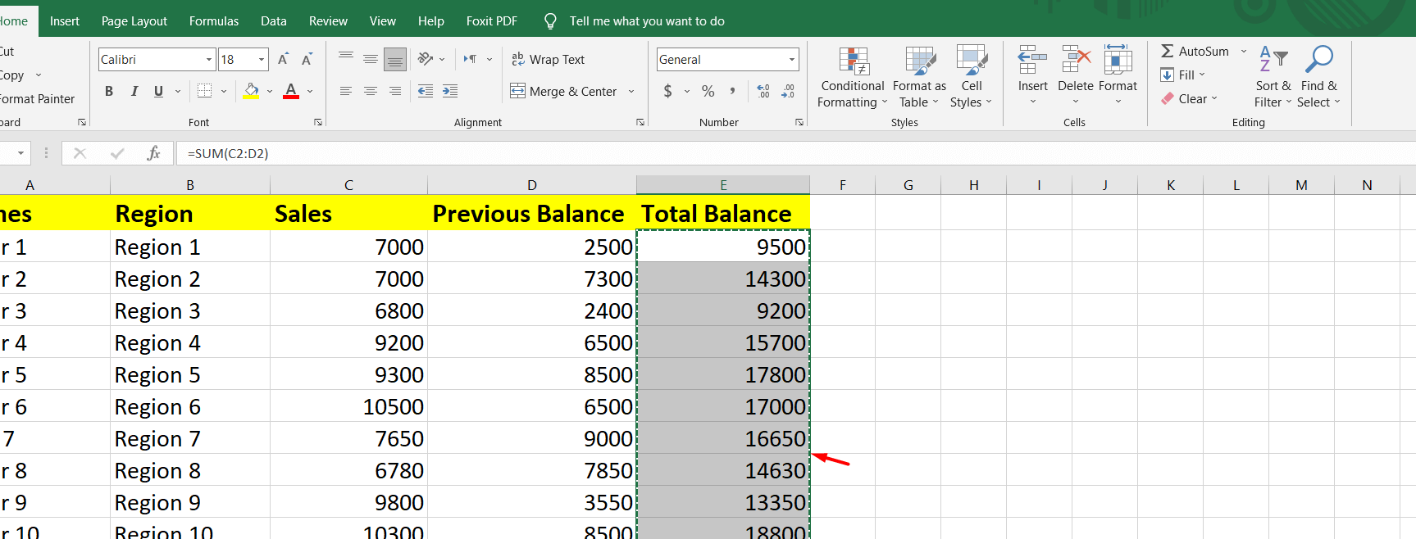Insert cells icon
This screenshot has height=539, width=1416.
tap(1032, 60)
